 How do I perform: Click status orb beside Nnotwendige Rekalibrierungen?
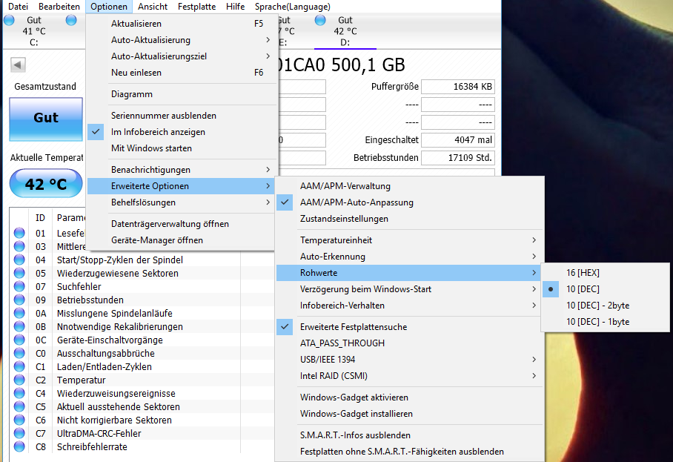(x=19, y=326)
